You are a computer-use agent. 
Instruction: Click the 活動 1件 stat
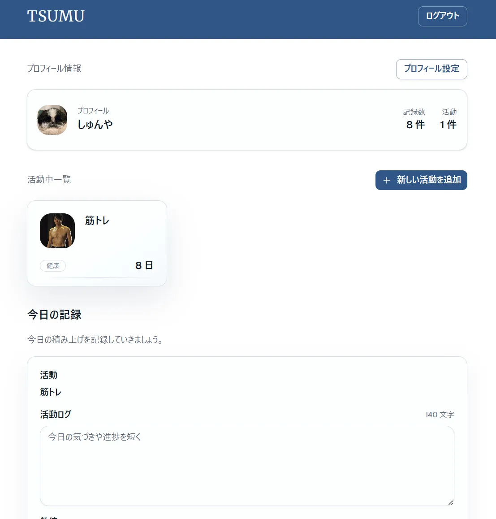pos(449,119)
